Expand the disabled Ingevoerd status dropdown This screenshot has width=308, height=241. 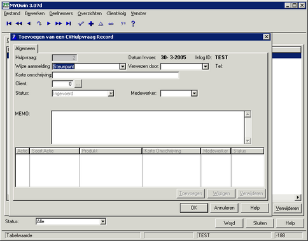click(x=111, y=93)
